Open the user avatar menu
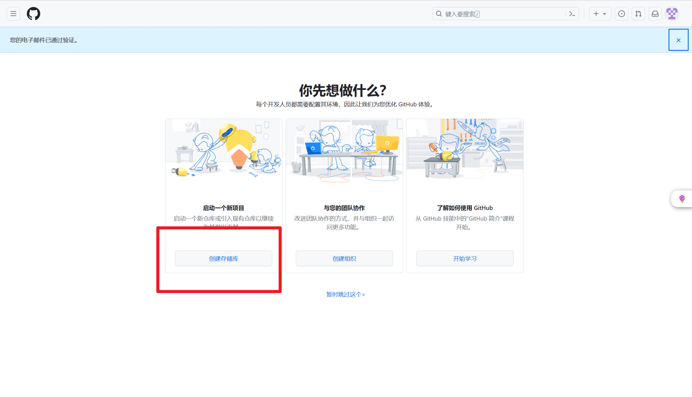 click(x=672, y=14)
